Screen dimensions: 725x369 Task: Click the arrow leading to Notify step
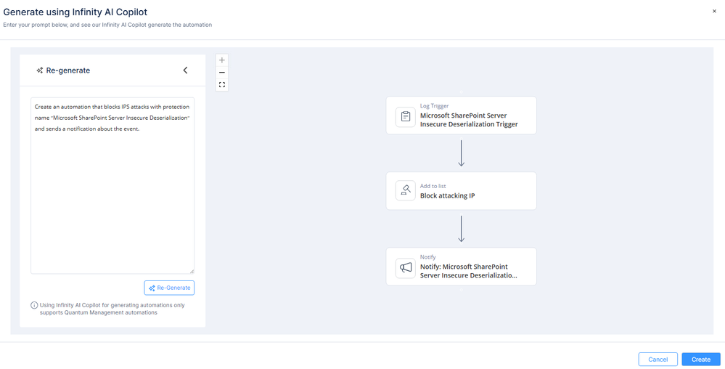coord(462,229)
